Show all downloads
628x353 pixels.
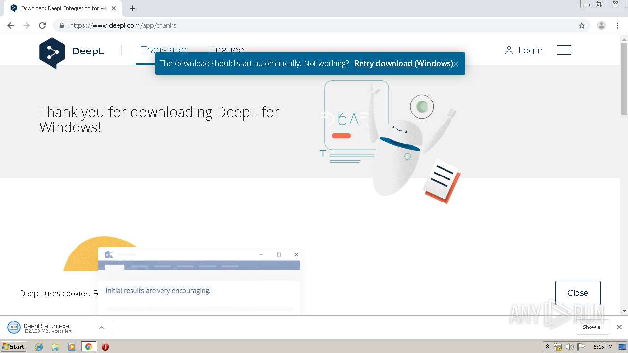593,327
